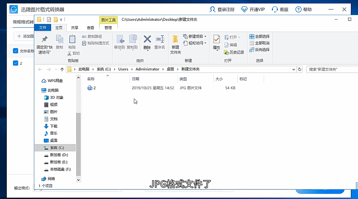Click 客服 in converter title bar
The image size is (358, 199).
pyautogui.click(x=280, y=9)
